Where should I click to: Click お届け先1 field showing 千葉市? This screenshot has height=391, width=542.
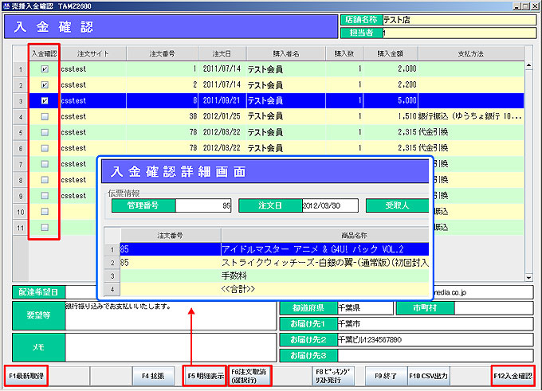pyautogui.click(x=435, y=324)
